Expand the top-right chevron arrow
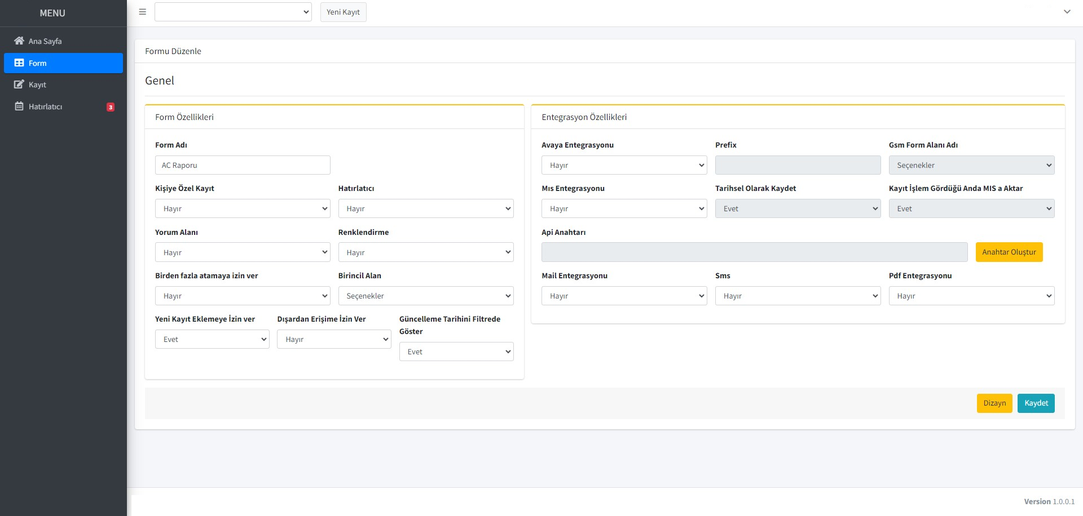Viewport: 1083px width, 516px height. click(x=1067, y=12)
